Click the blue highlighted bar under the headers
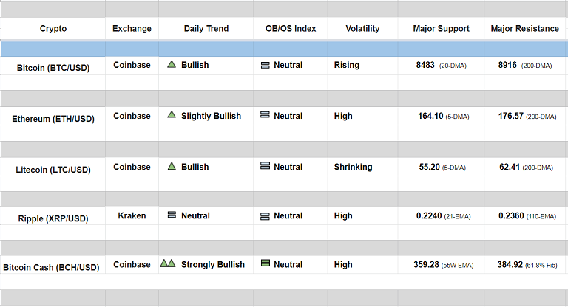The image size is (568, 307). click(284, 49)
